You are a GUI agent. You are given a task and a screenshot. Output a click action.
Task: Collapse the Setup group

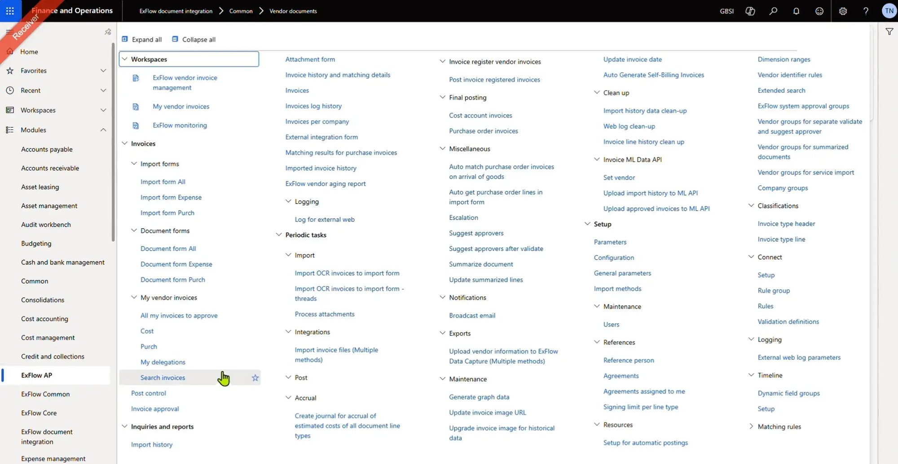587,224
